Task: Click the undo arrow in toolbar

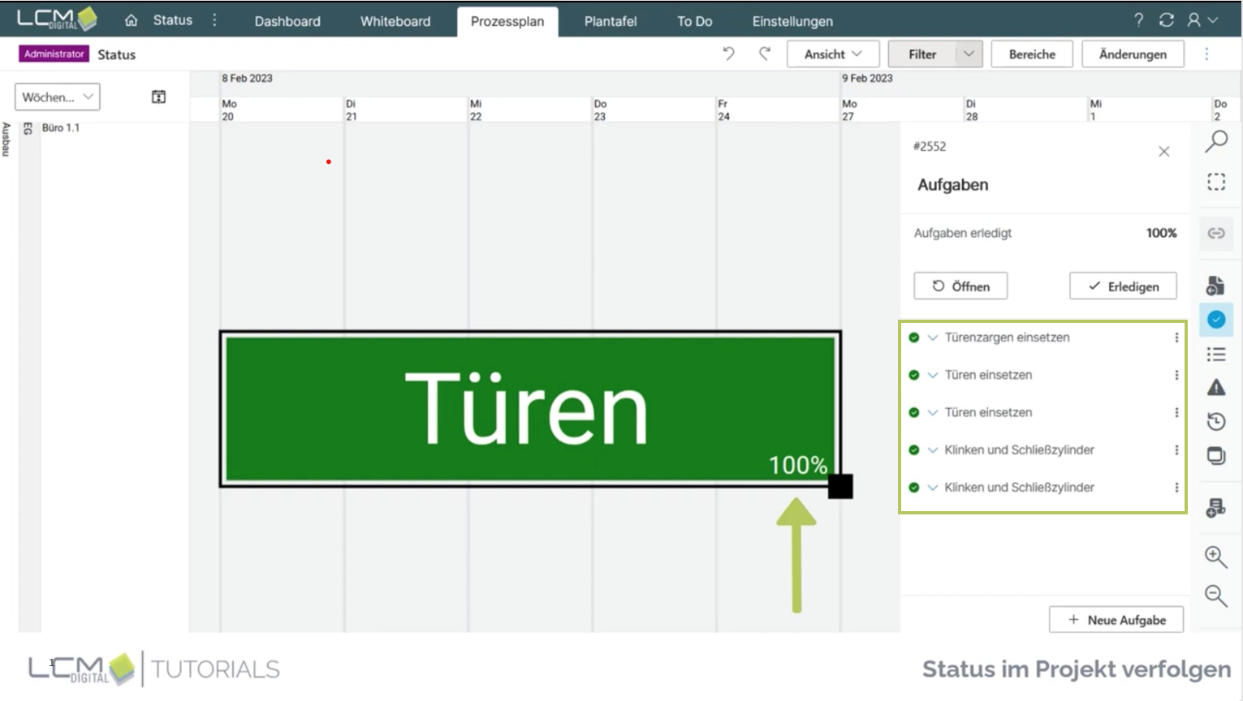Action: point(728,54)
